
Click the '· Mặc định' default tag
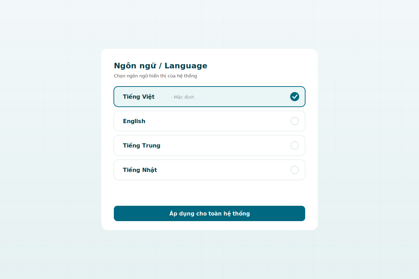183,97
